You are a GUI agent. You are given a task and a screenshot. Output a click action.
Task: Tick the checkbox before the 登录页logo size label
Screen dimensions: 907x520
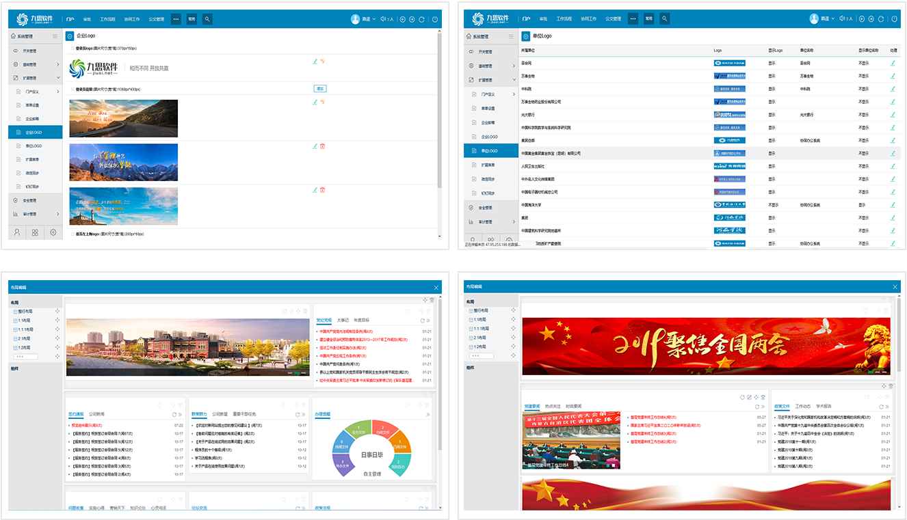point(72,49)
